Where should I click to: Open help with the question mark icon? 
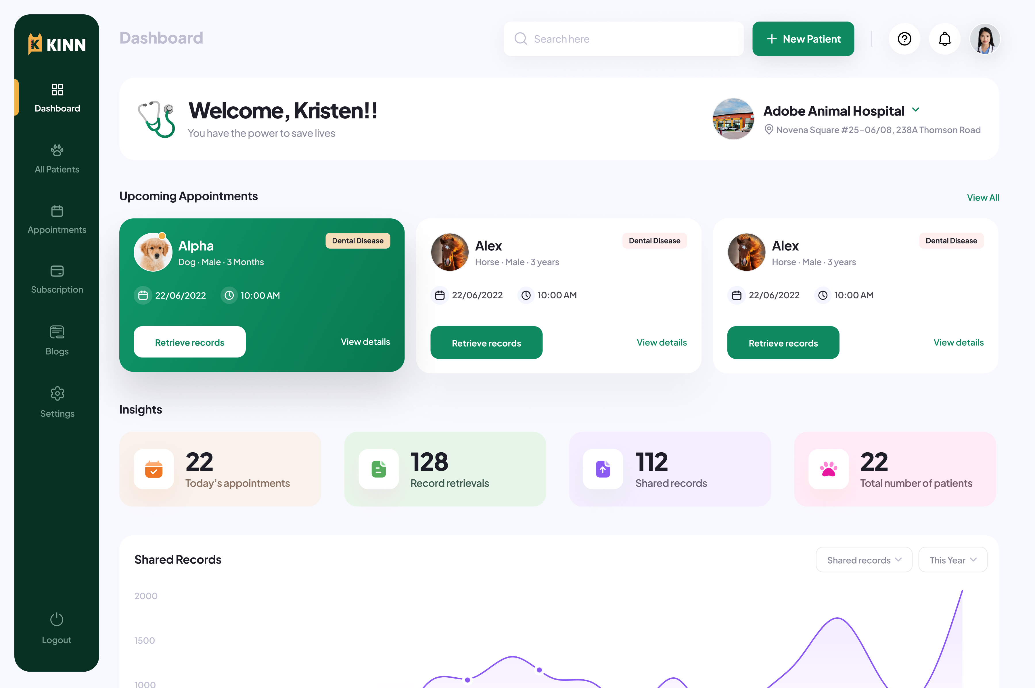click(904, 39)
